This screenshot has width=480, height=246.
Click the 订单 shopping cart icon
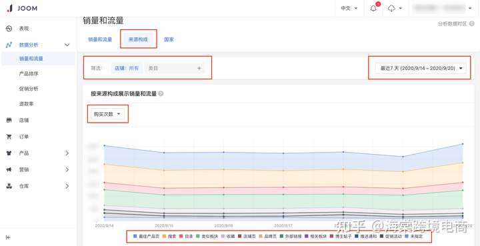(9, 137)
